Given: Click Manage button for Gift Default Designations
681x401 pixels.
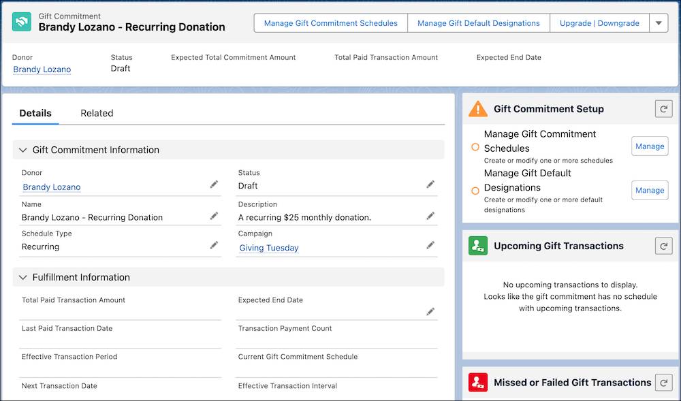Looking at the screenshot, I should [650, 191].
